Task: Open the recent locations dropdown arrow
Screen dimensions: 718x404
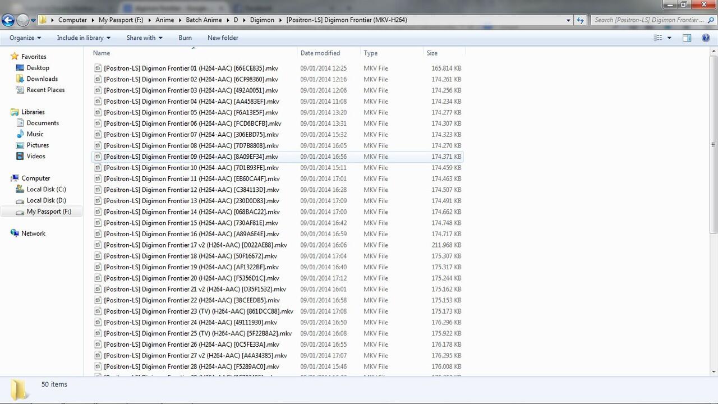Action: 33,20
